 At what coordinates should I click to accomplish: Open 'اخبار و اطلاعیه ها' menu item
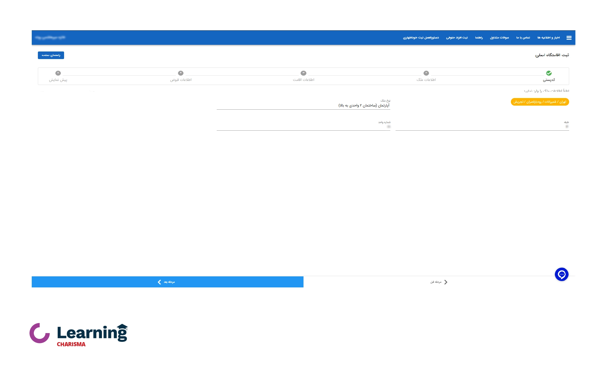point(548,38)
